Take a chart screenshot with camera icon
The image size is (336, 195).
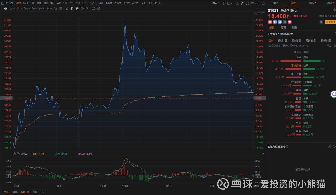pyautogui.click(x=237, y=3)
